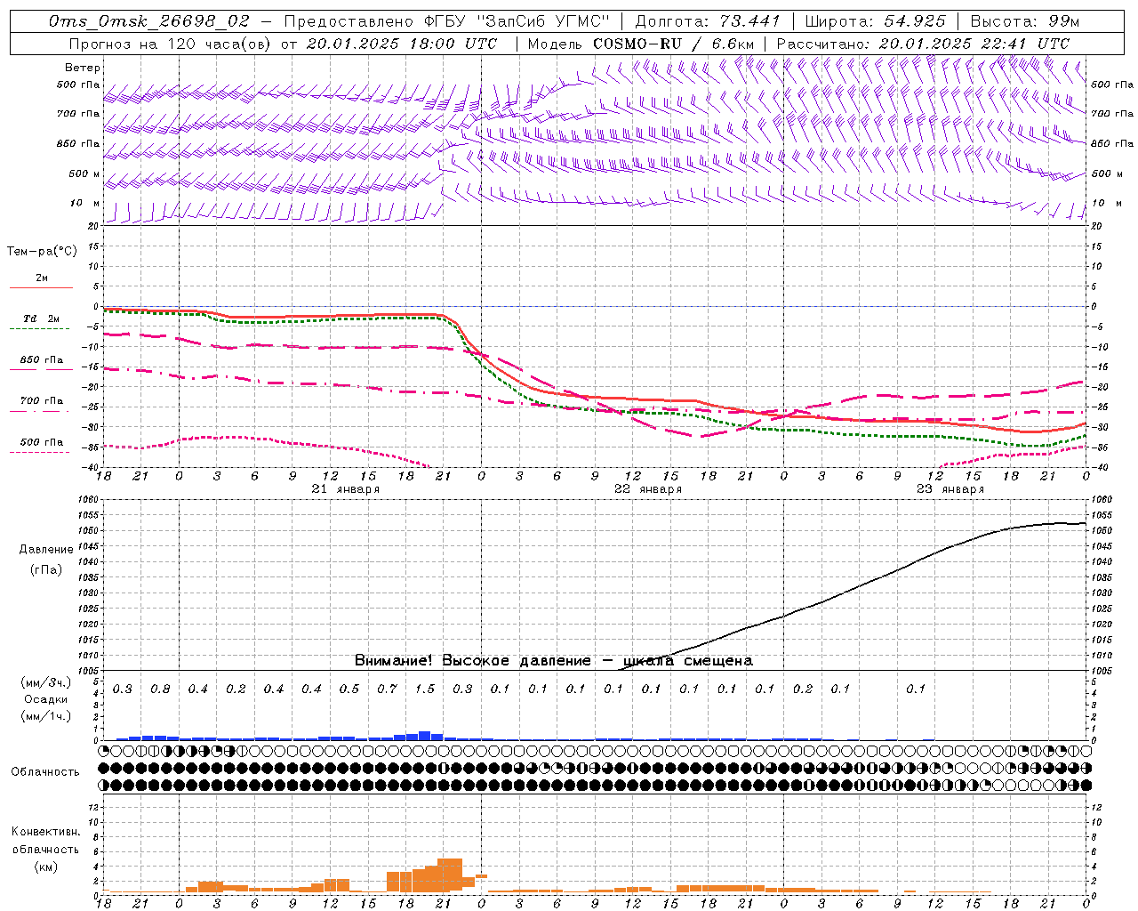
Task: Select the 700 гПа temperature legend label
Action: pyautogui.click(x=42, y=401)
